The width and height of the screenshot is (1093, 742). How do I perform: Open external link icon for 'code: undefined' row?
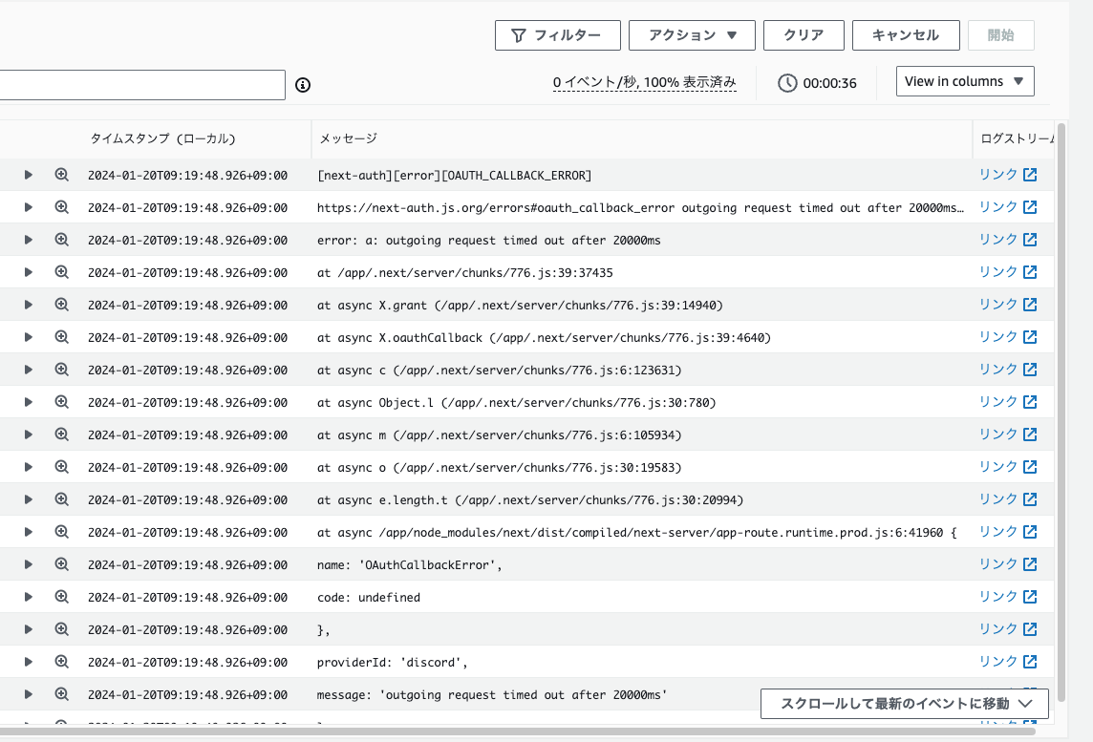point(1030,597)
